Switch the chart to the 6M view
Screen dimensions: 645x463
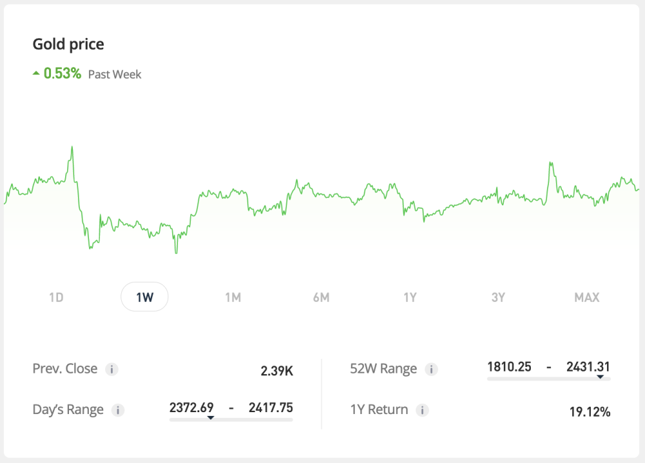[x=321, y=297]
